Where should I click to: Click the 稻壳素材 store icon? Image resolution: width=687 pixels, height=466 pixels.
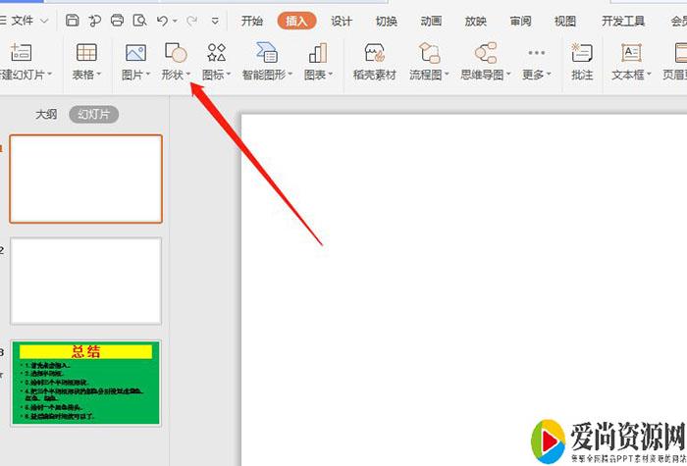375,52
